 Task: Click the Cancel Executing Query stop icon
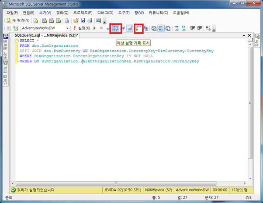(x=101, y=28)
